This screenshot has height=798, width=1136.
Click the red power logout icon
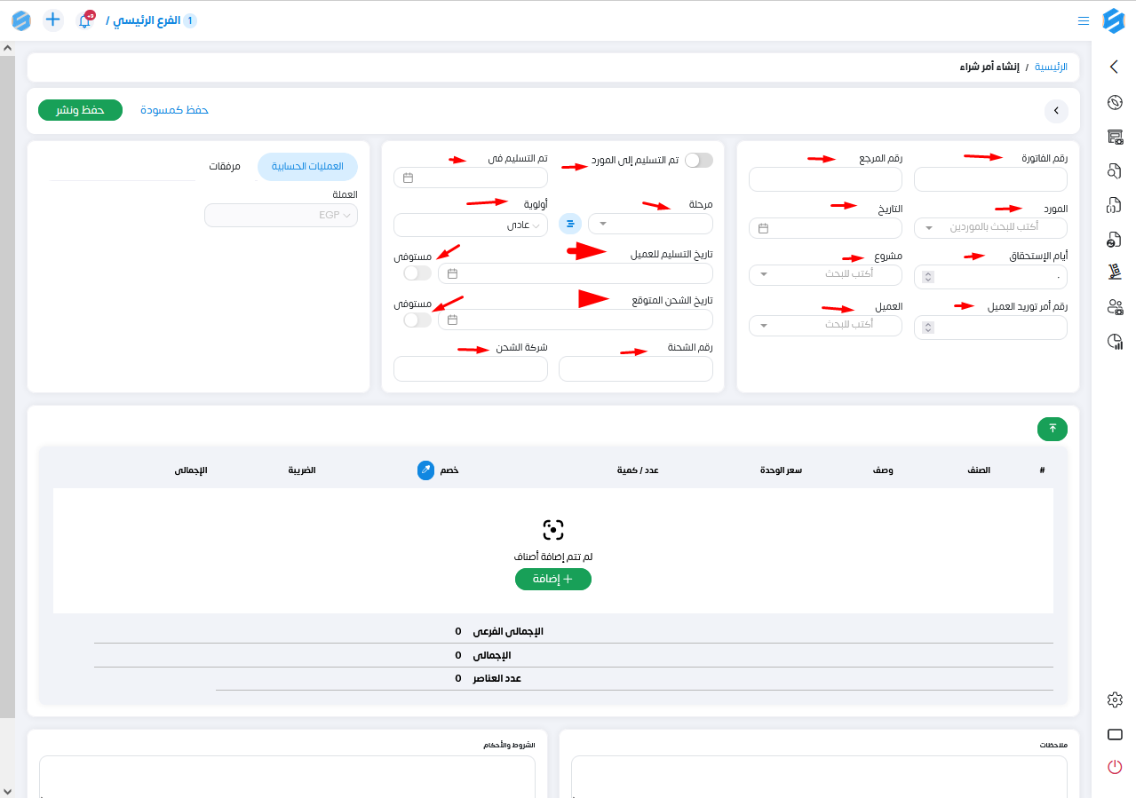(1115, 767)
